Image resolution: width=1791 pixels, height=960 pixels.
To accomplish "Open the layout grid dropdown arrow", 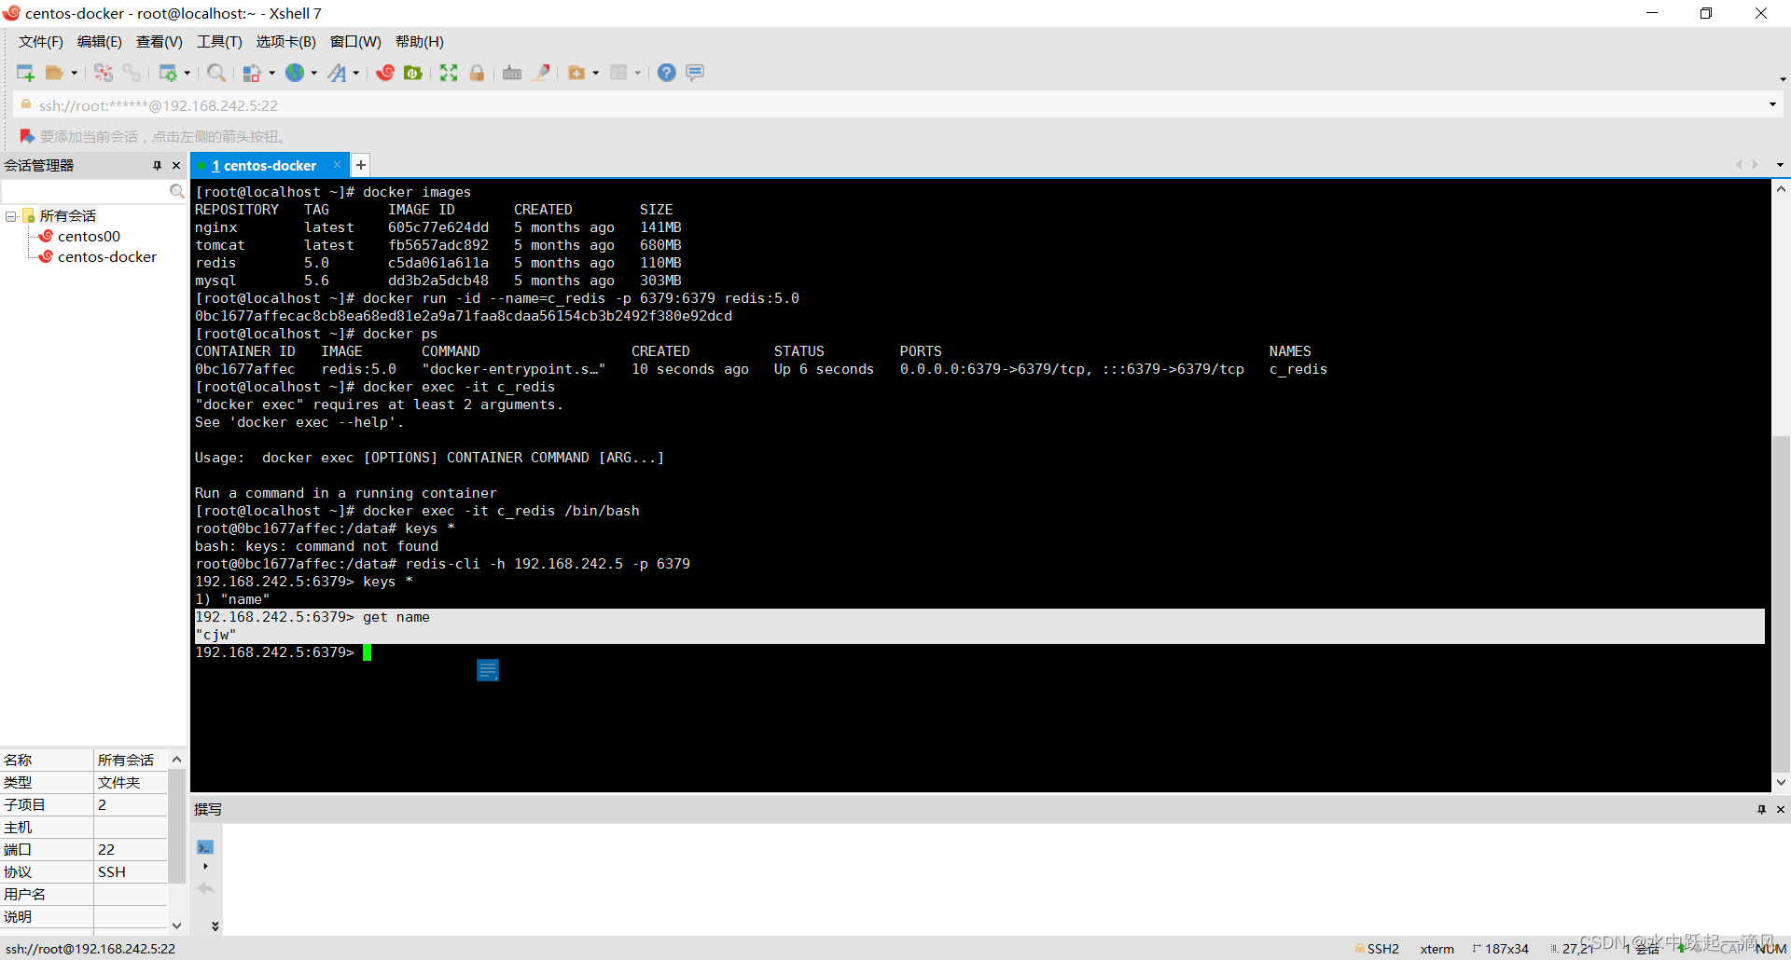I will pyautogui.click(x=638, y=73).
